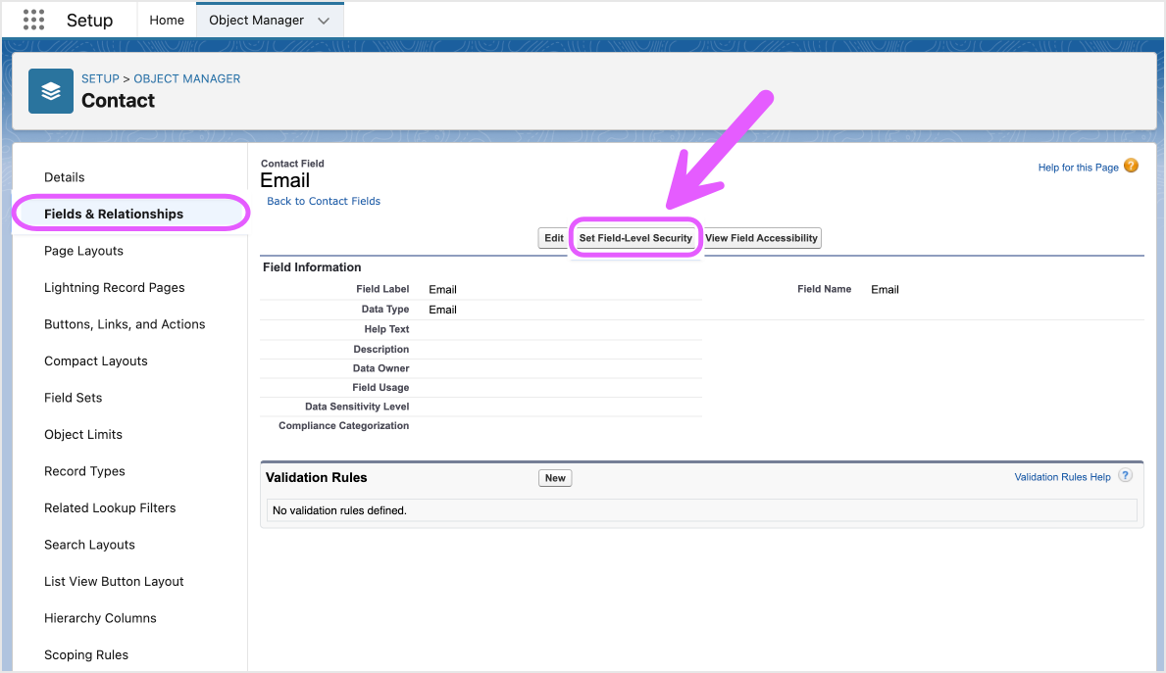
Task: Create a New validation rule
Action: (x=555, y=478)
